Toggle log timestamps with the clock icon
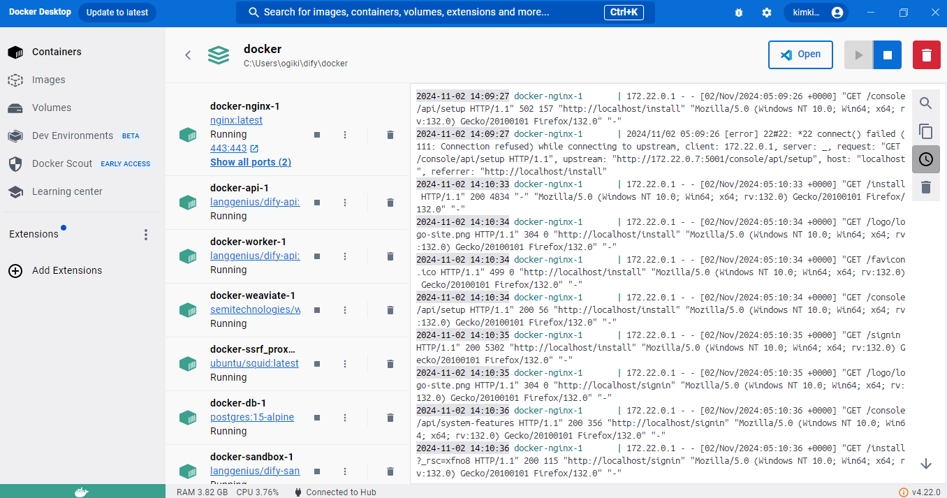 (x=925, y=159)
